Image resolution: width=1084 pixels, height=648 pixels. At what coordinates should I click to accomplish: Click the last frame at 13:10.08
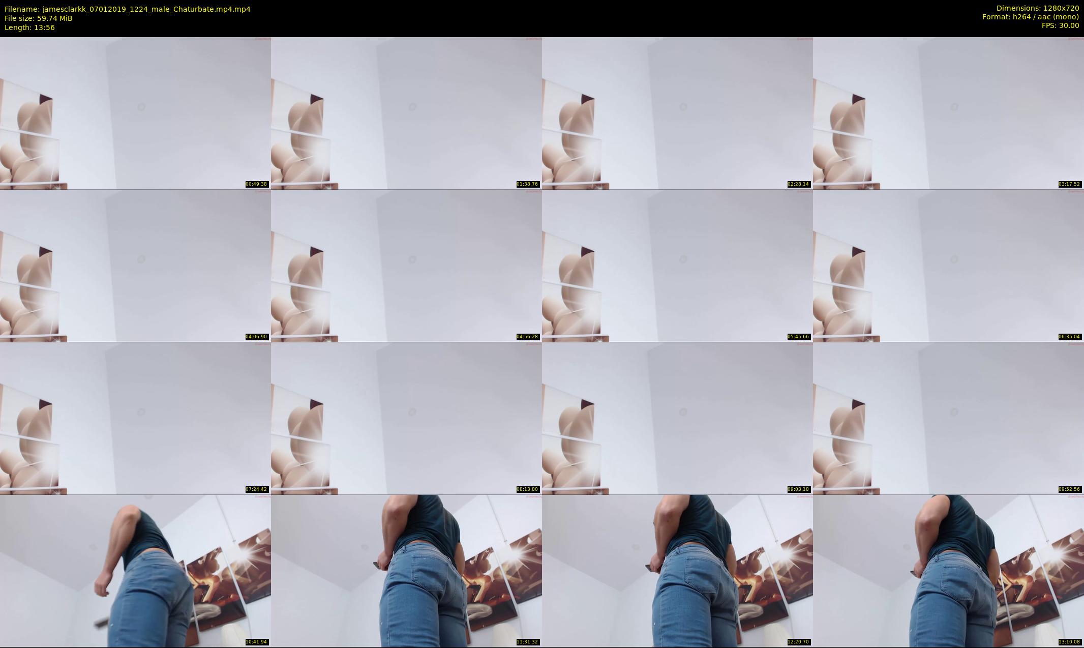[x=948, y=571]
